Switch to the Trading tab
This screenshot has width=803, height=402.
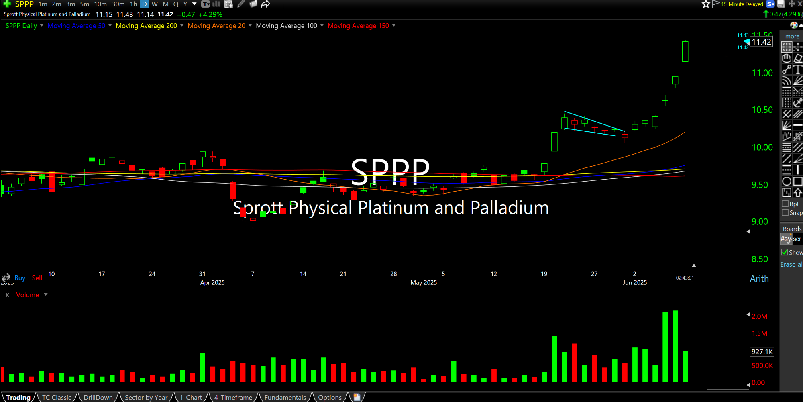pyautogui.click(x=18, y=397)
